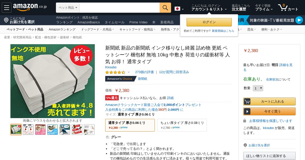Select 通常タイプ 厚さ0.06ミリ size option
This screenshot has height=160, width=305.
tap(130, 125)
